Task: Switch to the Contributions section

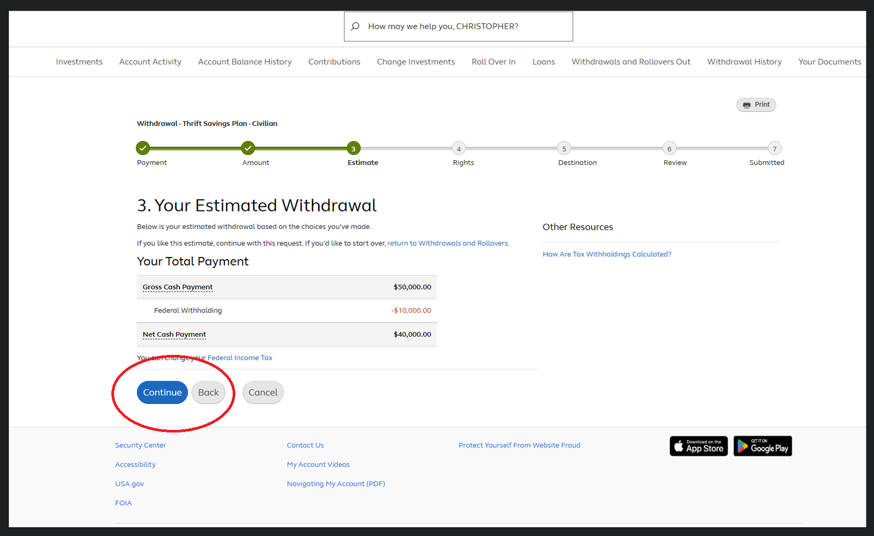Action: click(334, 61)
